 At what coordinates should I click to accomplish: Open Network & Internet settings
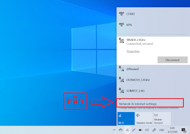point(138,104)
